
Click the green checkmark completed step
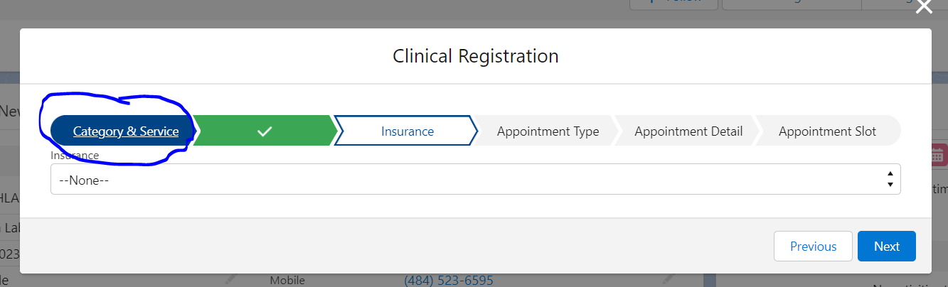[265, 131]
